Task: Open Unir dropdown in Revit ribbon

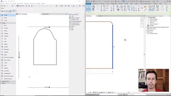Action: (x=106, y=10)
